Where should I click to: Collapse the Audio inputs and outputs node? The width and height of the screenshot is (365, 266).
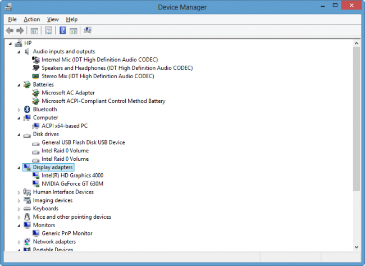[x=19, y=52]
